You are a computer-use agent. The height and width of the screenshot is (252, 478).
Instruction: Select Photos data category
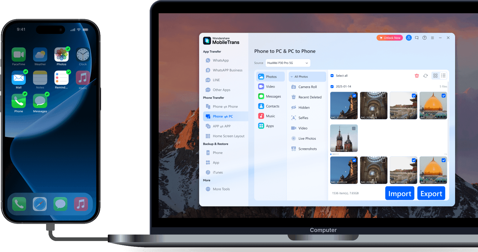pos(270,77)
